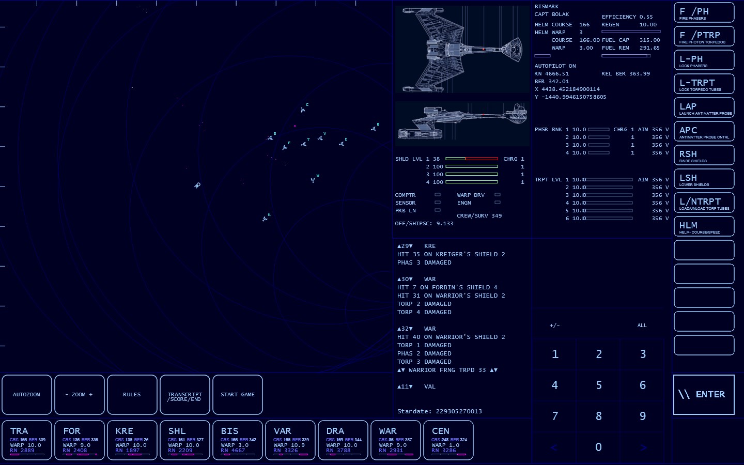Open TRANSCRIPT /SCORE/END

[x=185, y=395]
